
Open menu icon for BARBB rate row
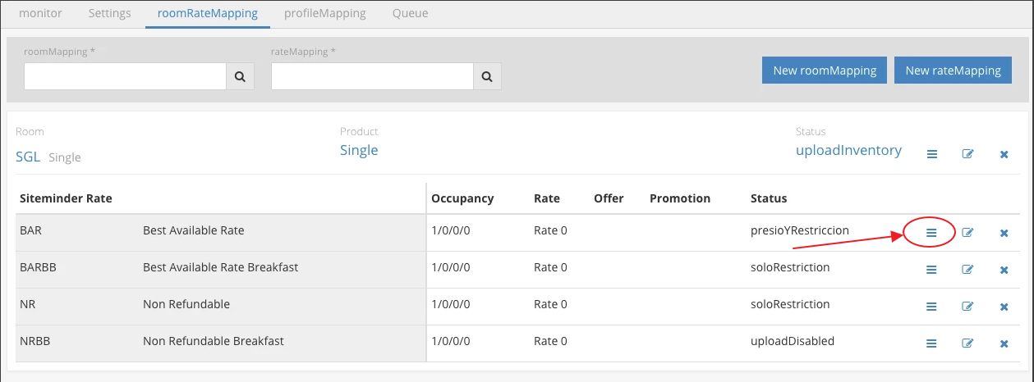pos(931,270)
